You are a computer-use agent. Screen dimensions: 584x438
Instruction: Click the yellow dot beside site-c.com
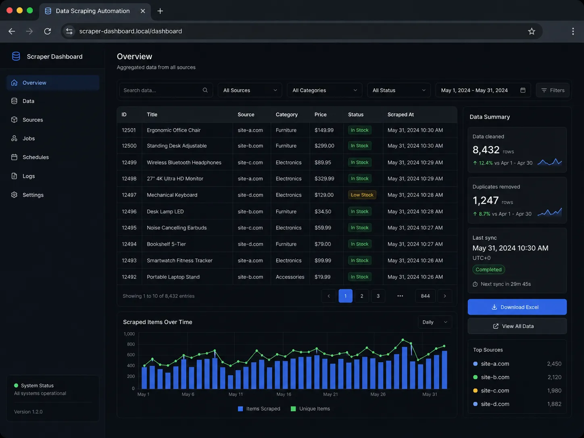point(475,391)
